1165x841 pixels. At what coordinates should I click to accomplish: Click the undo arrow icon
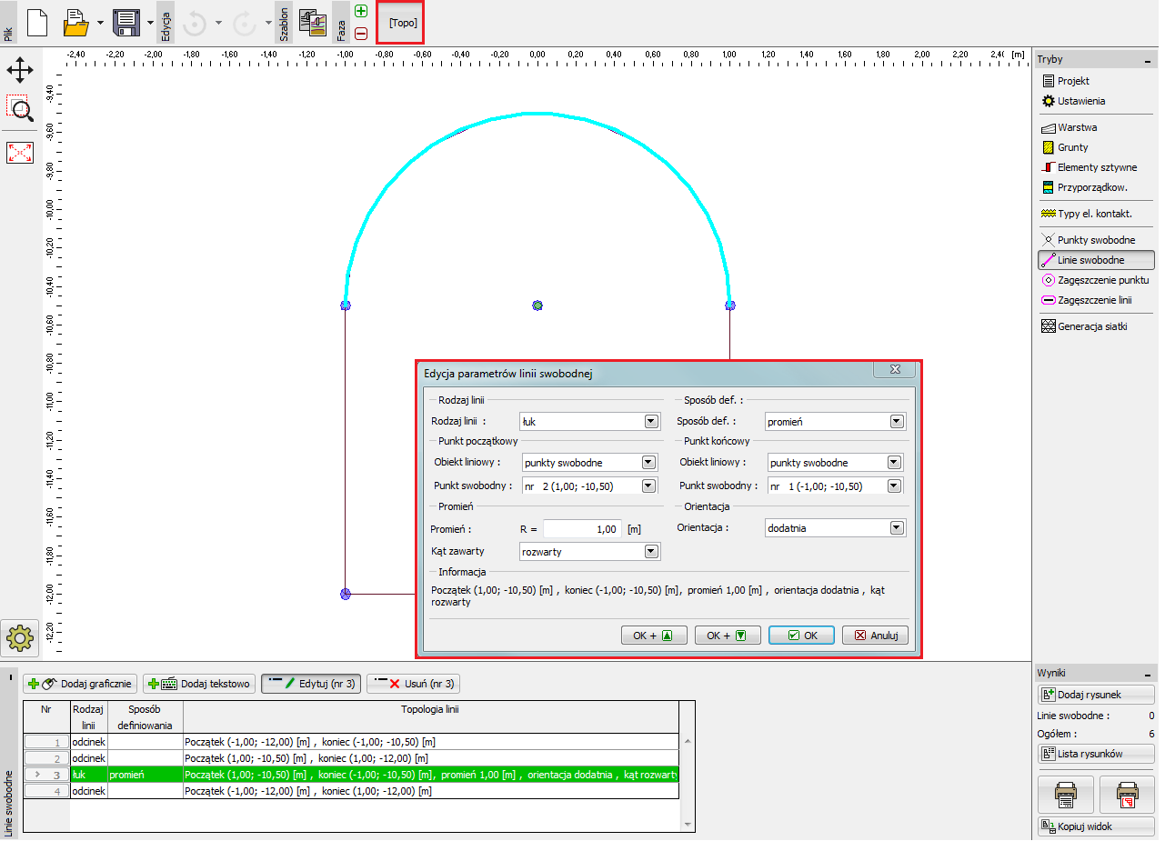point(195,23)
